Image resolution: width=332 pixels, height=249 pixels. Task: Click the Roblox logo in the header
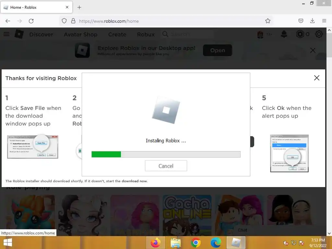(x=19, y=34)
